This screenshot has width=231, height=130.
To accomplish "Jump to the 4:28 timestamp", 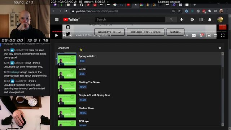I will (82, 61).
